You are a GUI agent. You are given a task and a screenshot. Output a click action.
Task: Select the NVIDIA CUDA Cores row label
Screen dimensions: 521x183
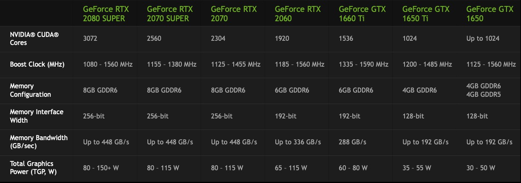tap(34, 39)
